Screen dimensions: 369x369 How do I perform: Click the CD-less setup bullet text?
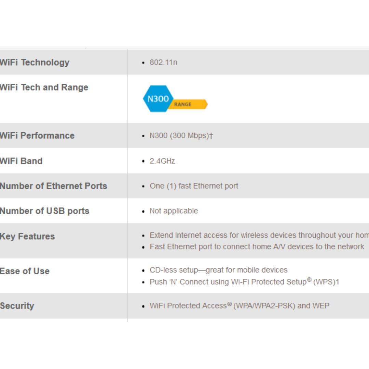(218, 270)
